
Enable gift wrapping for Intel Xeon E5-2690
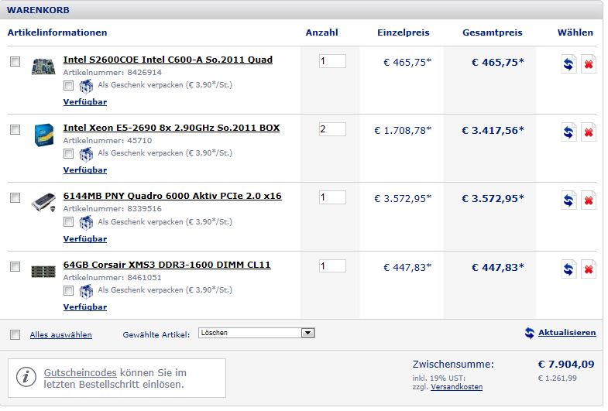coord(69,154)
